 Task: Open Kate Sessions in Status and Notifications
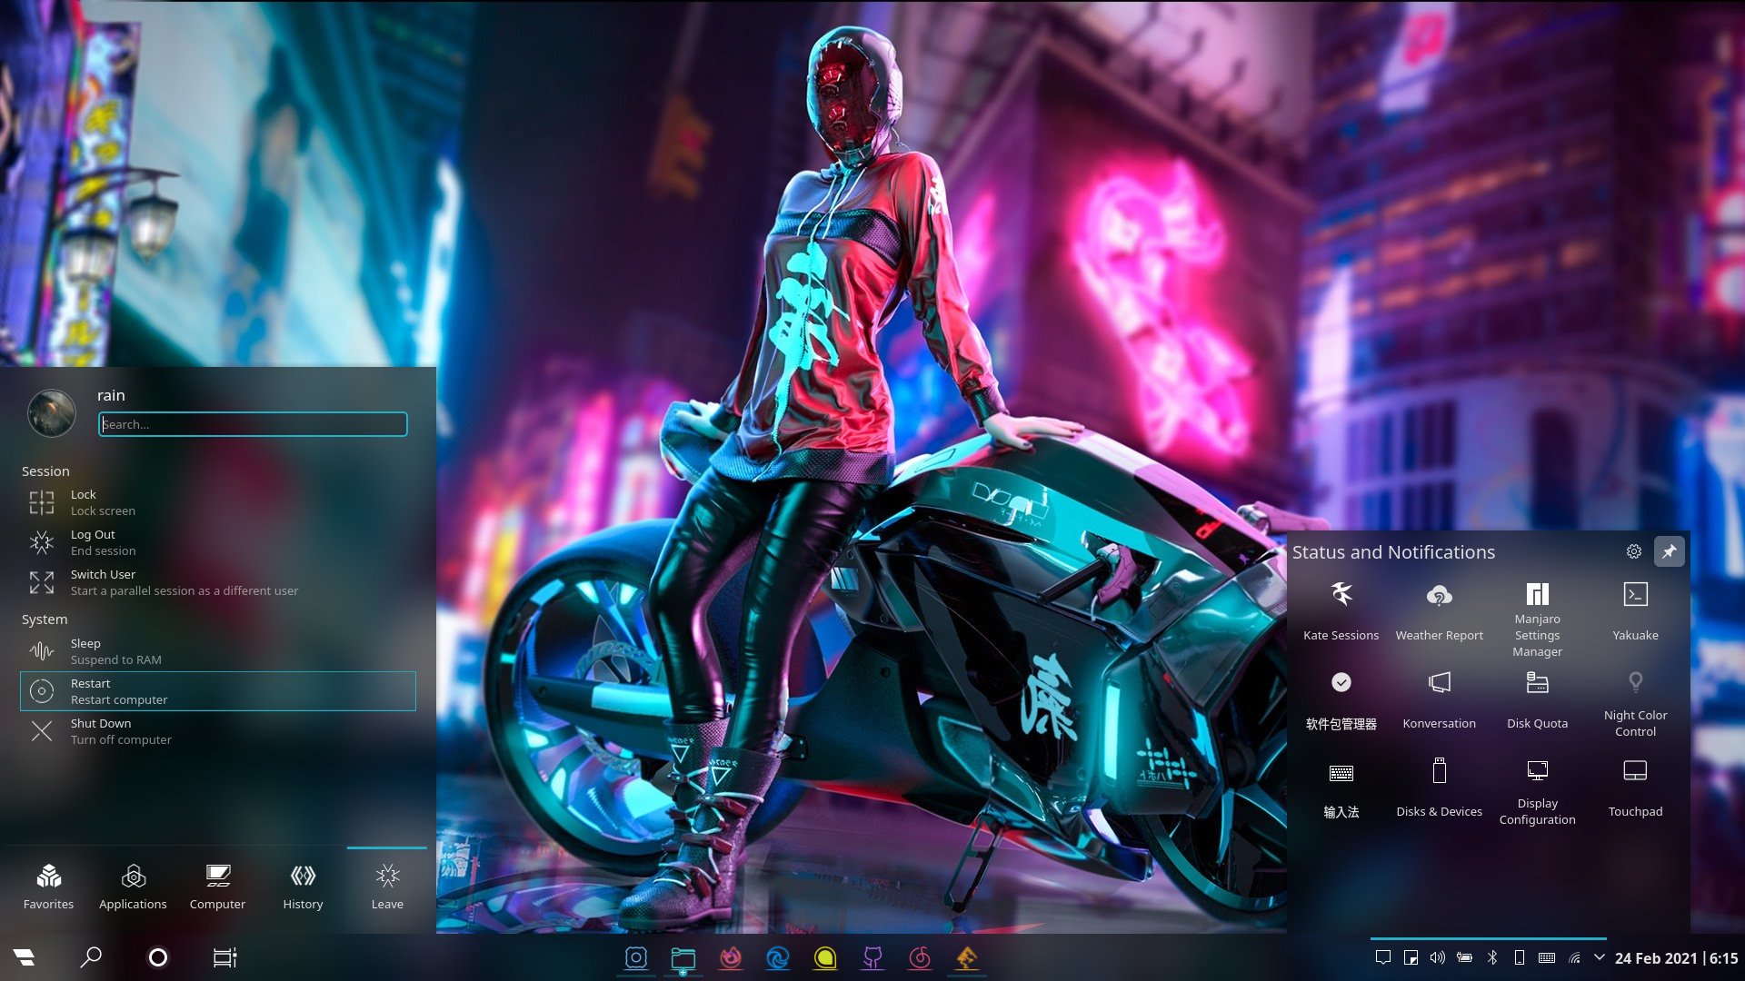point(1341,611)
